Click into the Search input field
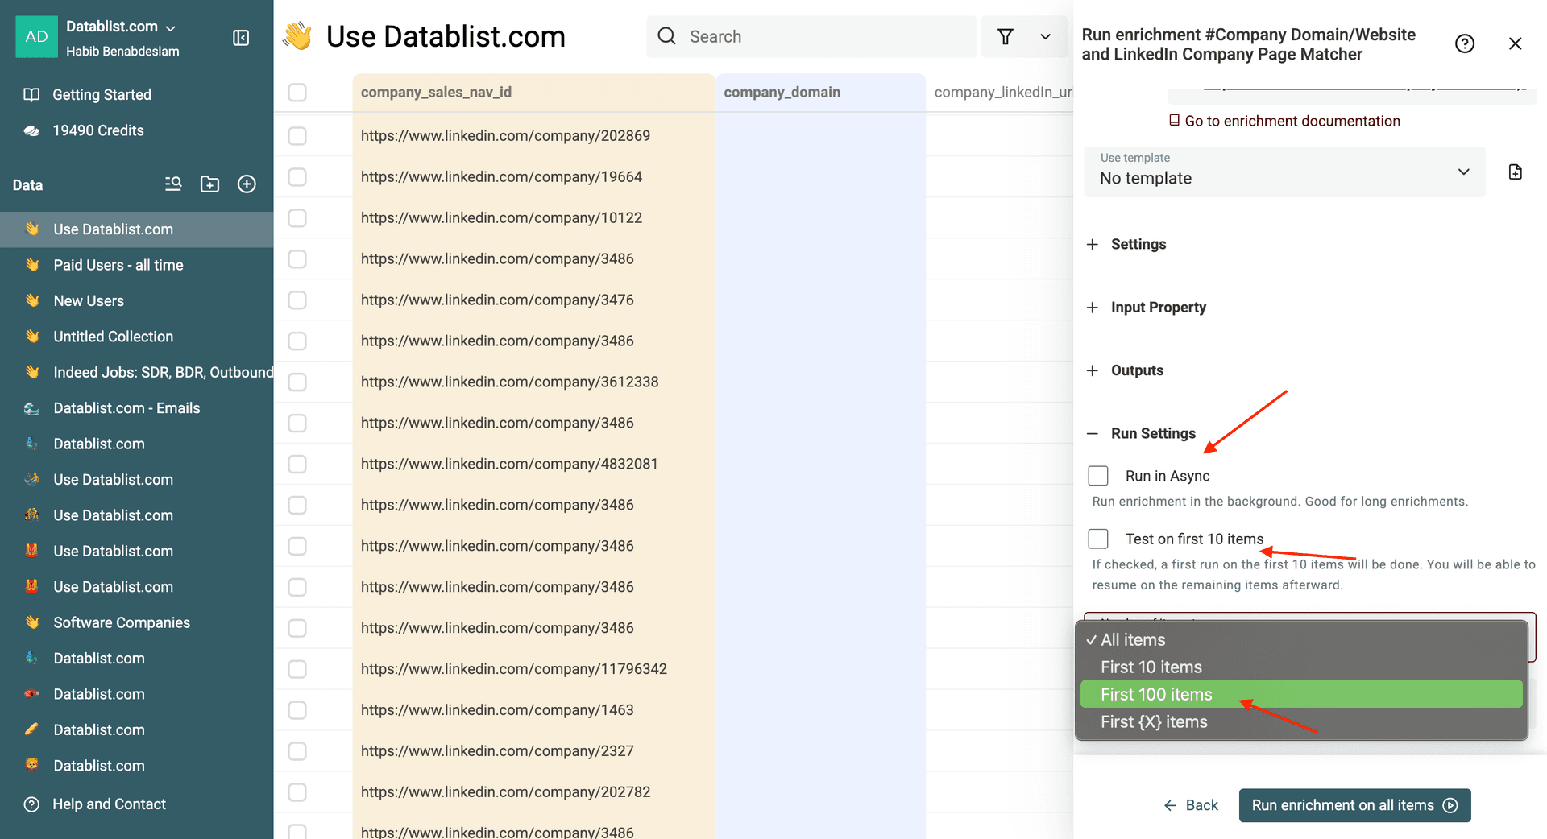Image resolution: width=1547 pixels, height=839 pixels. click(x=822, y=37)
